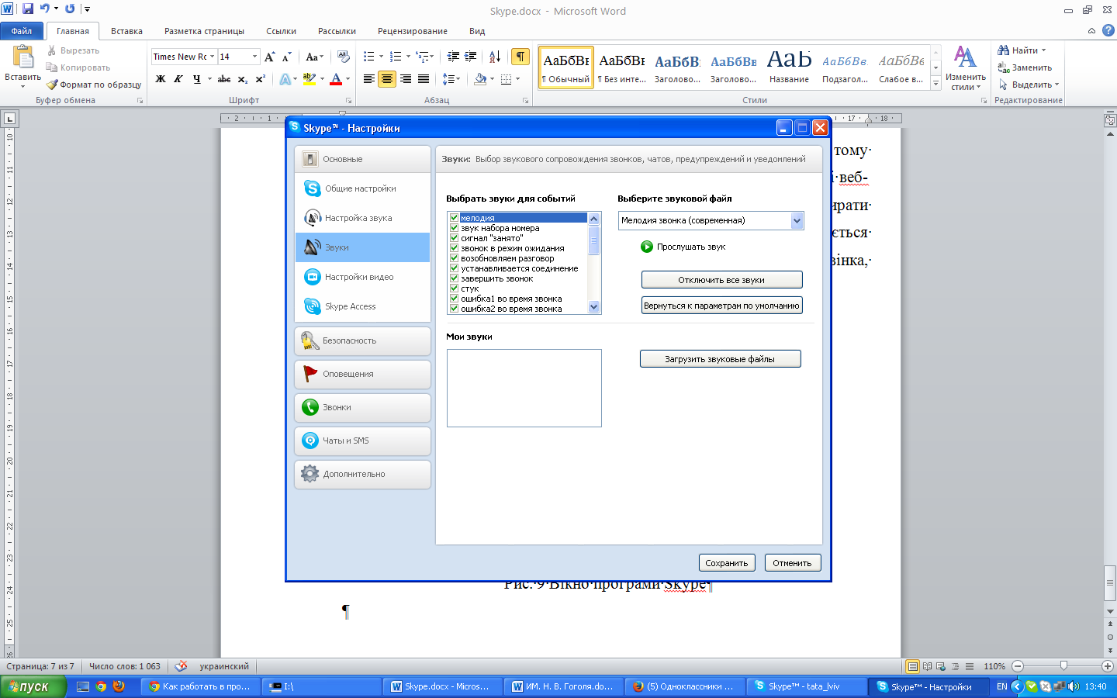Uncheck 'устанавливается соединение' checkbox

pyautogui.click(x=455, y=268)
